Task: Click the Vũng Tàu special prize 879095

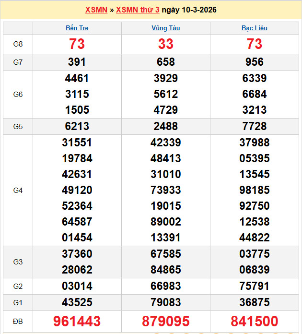Action: tap(165, 321)
